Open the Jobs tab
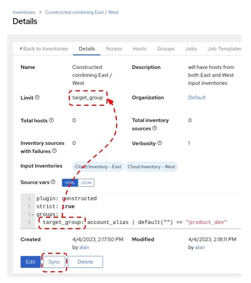This screenshot has width=251, height=283. coord(191,49)
